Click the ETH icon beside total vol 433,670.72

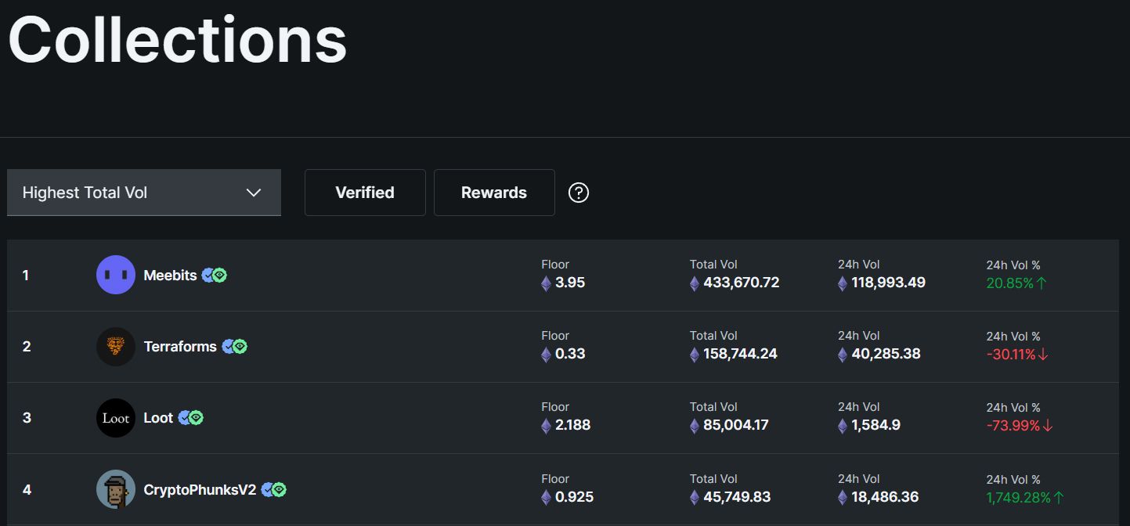click(695, 283)
